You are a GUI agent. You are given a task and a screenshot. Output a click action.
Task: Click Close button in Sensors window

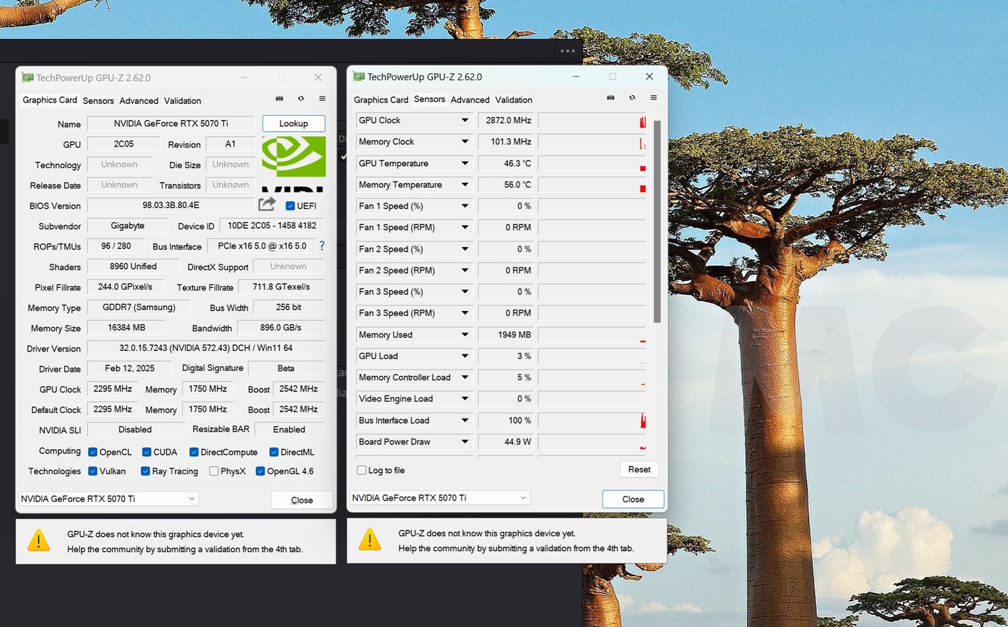click(633, 499)
